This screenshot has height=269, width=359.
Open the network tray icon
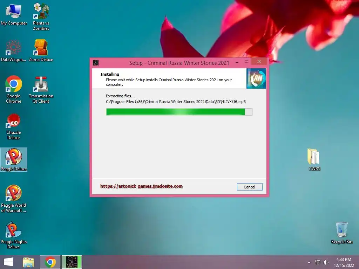pyautogui.click(x=318, y=262)
